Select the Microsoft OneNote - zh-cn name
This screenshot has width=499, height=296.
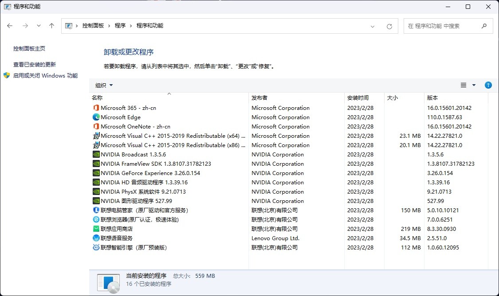pyautogui.click(x=136, y=126)
